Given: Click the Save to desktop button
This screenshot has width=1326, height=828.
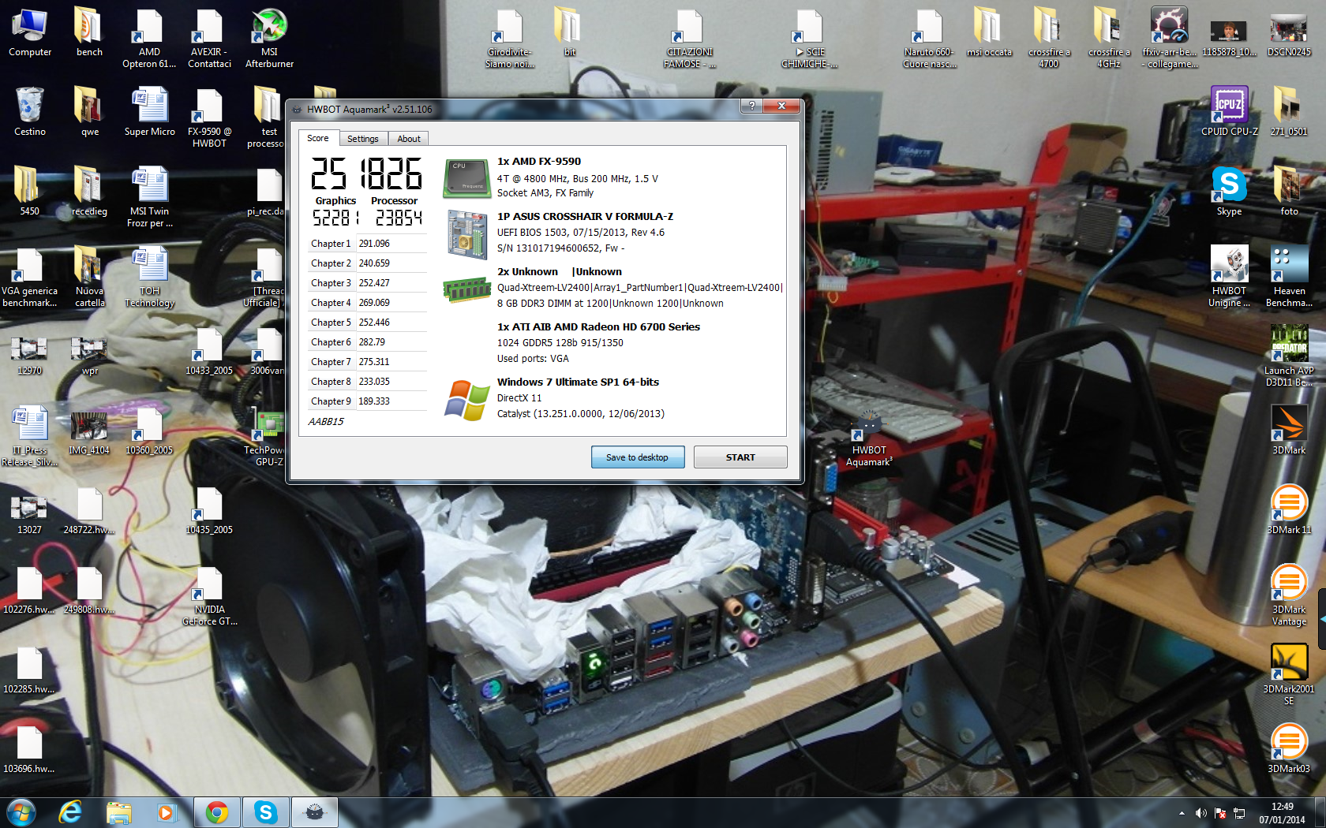Looking at the screenshot, I should [x=638, y=457].
